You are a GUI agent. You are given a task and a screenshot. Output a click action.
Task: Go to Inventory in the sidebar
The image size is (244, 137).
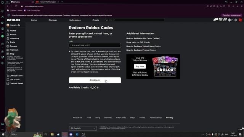point(13,38)
